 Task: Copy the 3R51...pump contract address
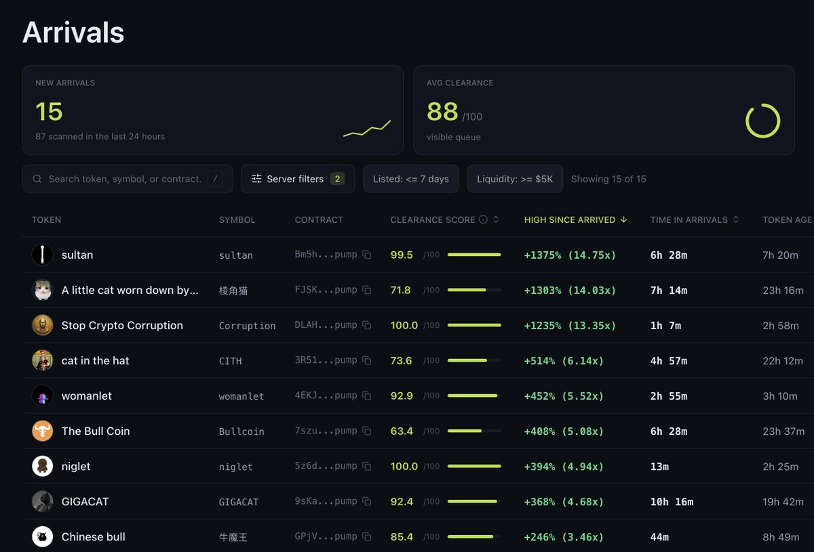click(x=367, y=360)
